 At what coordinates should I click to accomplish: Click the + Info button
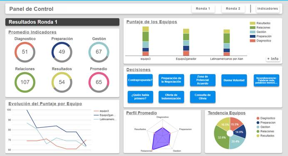click(273, 59)
